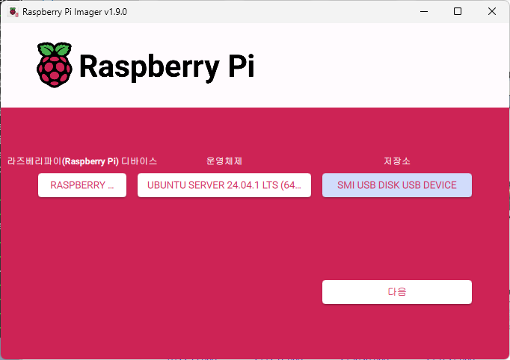Click the Raspberry Pi Imager v1.9.0 title text
The width and height of the screenshot is (510, 360).
pos(75,12)
